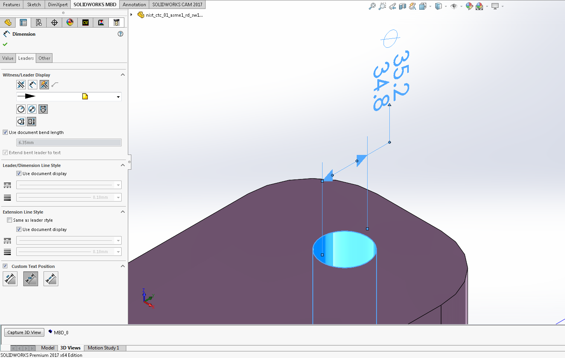Viewport: 565px width, 358px height.
Task: Disable the Custom Text Position checkbox
Action: tap(5, 266)
